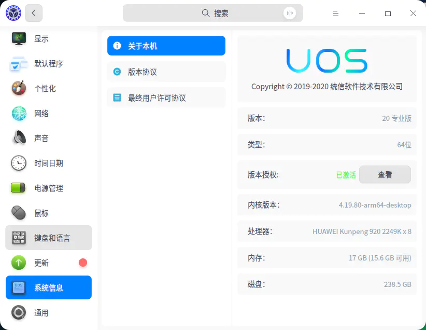Click the document icon beside 最终用户许可协议

[x=117, y=98]
